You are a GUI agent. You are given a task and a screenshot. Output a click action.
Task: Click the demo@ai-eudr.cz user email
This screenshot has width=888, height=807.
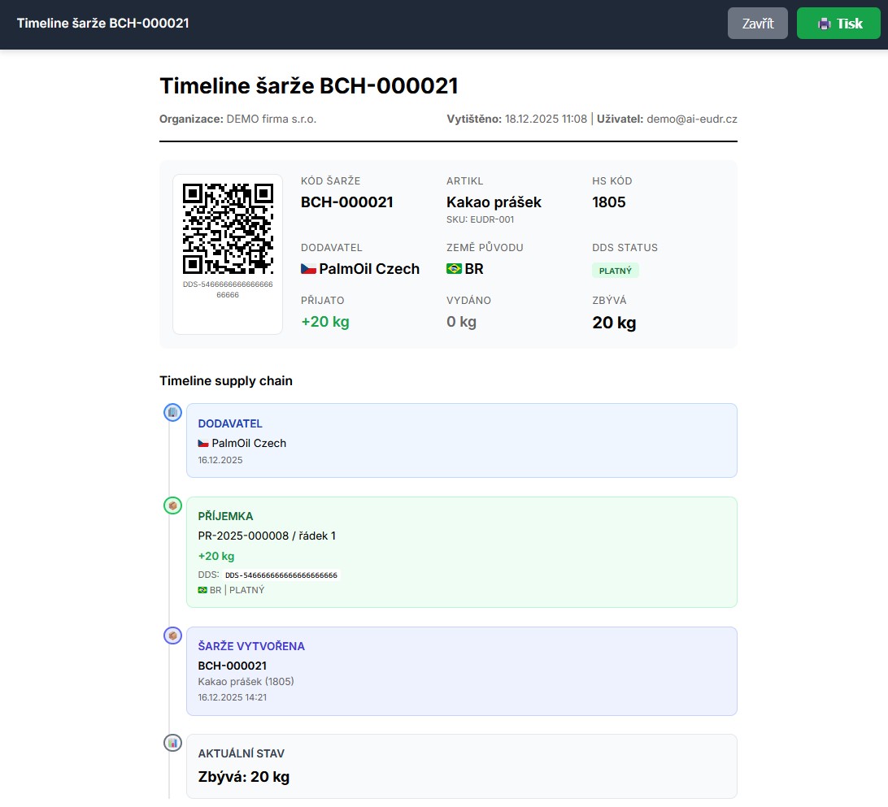point(691,119)
